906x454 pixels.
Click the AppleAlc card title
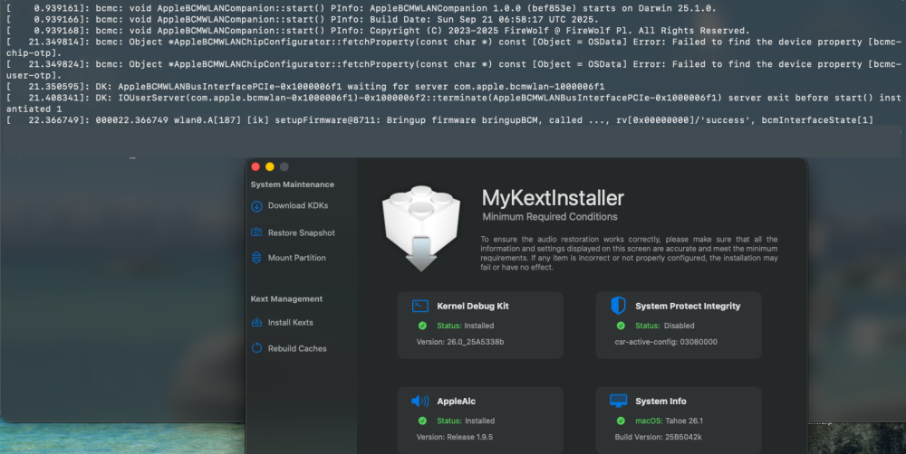(456, 402)
